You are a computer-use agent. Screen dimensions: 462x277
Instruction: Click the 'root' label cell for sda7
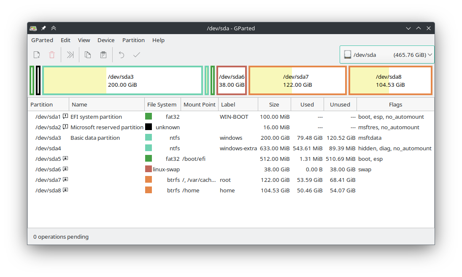pyautogui.click(x=225, y=180)
